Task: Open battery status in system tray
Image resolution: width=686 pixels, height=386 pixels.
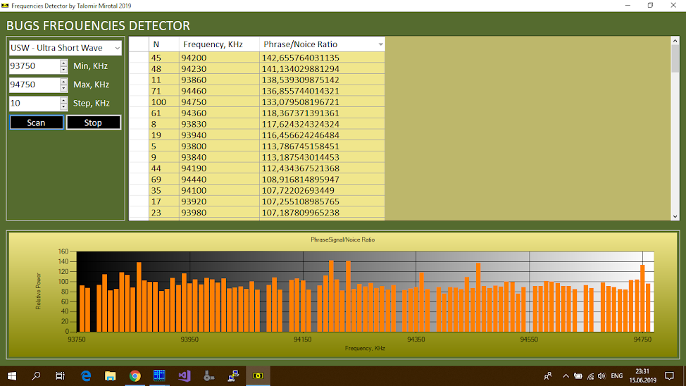Action: [x=578, y=376]
